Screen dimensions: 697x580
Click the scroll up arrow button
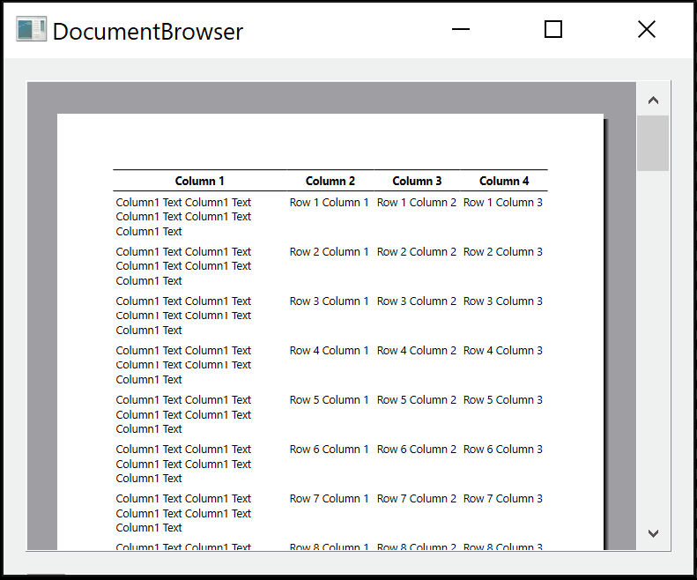tap(653, 100)
